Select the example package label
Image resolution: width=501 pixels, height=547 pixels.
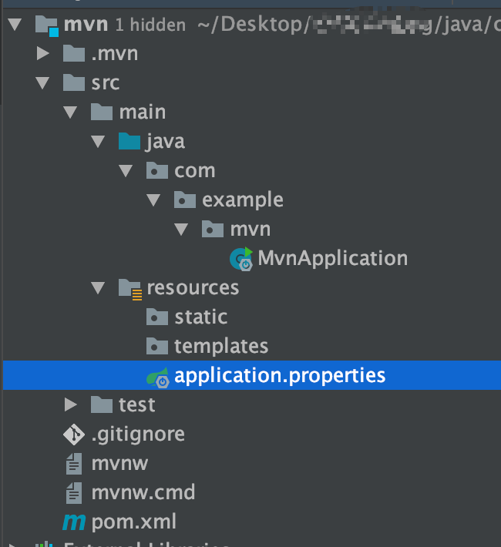[x=243, y=200]
